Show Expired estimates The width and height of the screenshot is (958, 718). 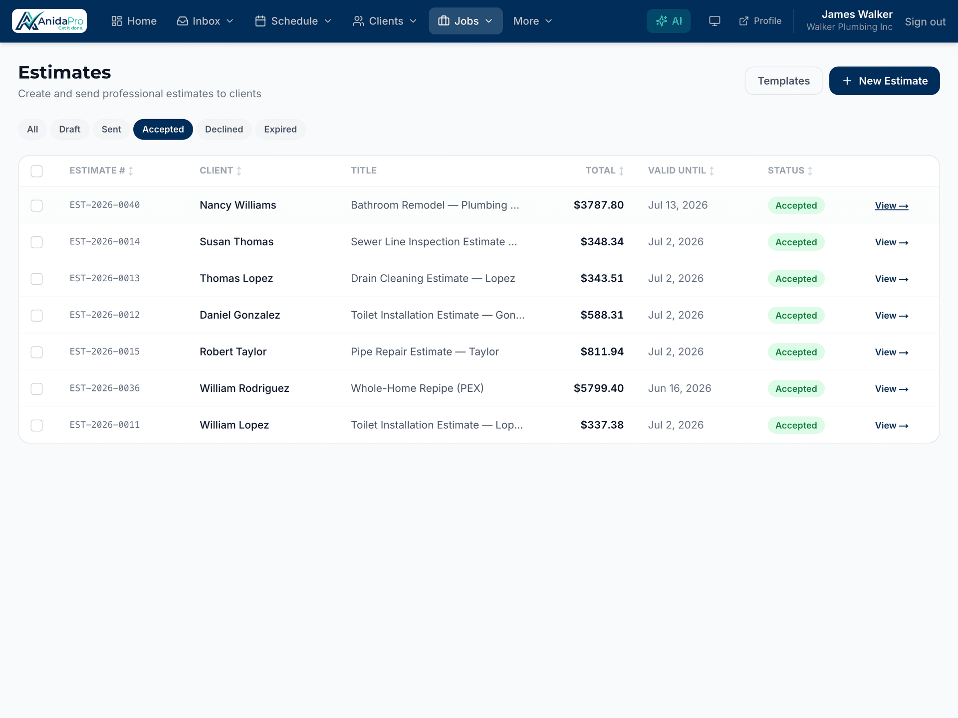[280, 129]
